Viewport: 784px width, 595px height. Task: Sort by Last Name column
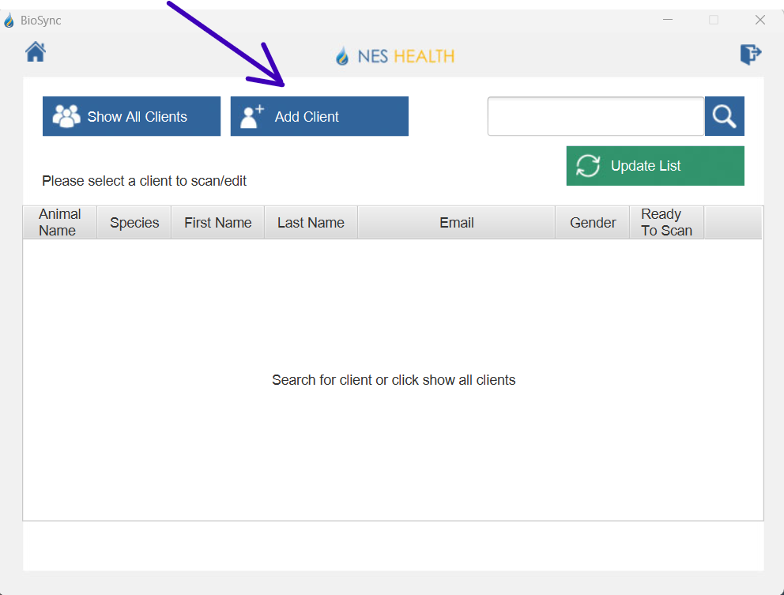tap(311, 222)
